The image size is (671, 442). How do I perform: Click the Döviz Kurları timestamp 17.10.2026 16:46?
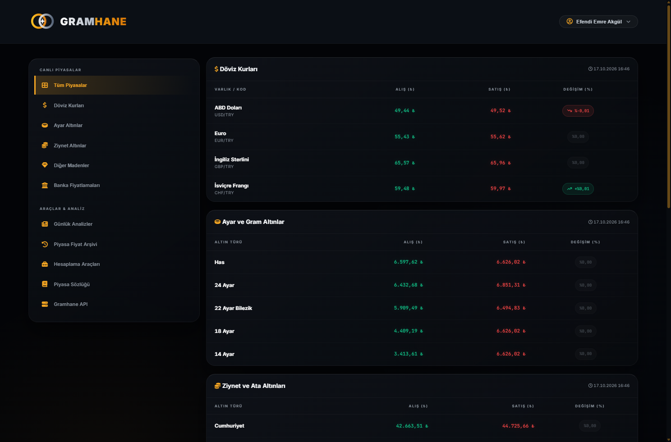click(609, 69)
